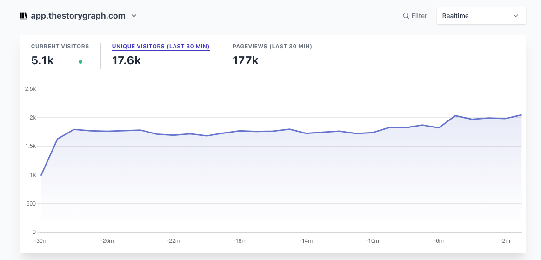This screenshot has height=260, width=541.
Task: Click the -18m x-axis label
Action: pos(240,240)
